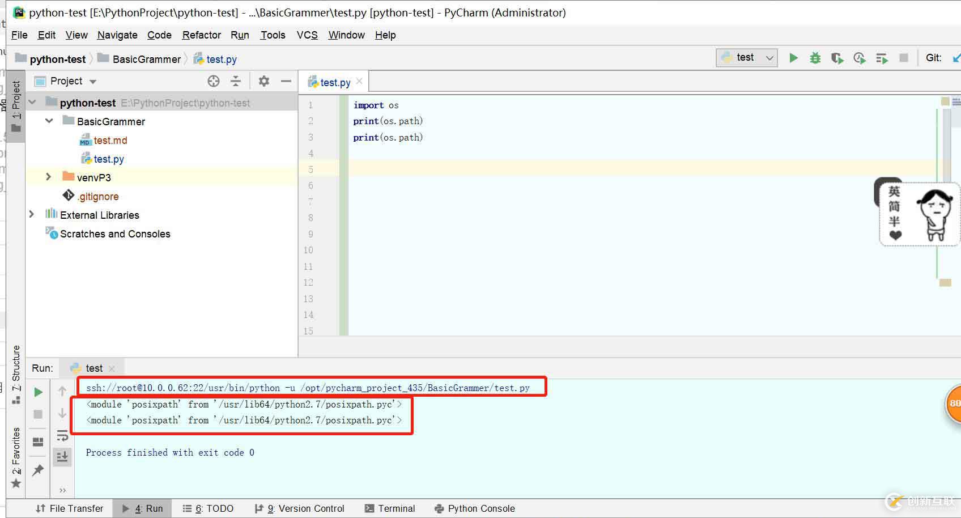
Task: Select the test.py editor tab
Action: click(334, 82)
